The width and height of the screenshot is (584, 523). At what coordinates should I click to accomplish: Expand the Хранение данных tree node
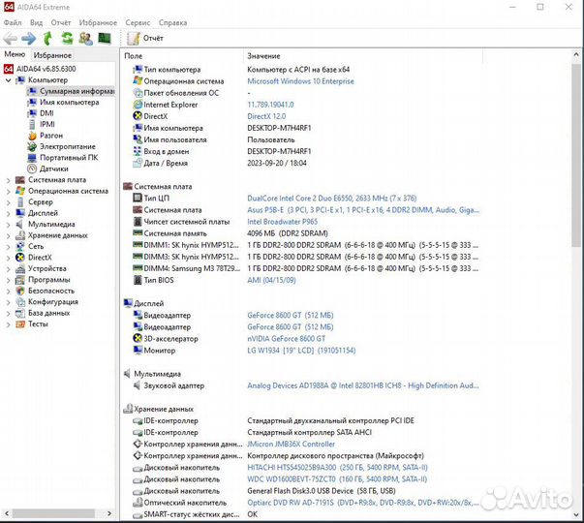click(8, 235)
